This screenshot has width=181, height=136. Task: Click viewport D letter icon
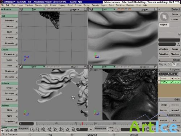(x=91, y=67)
